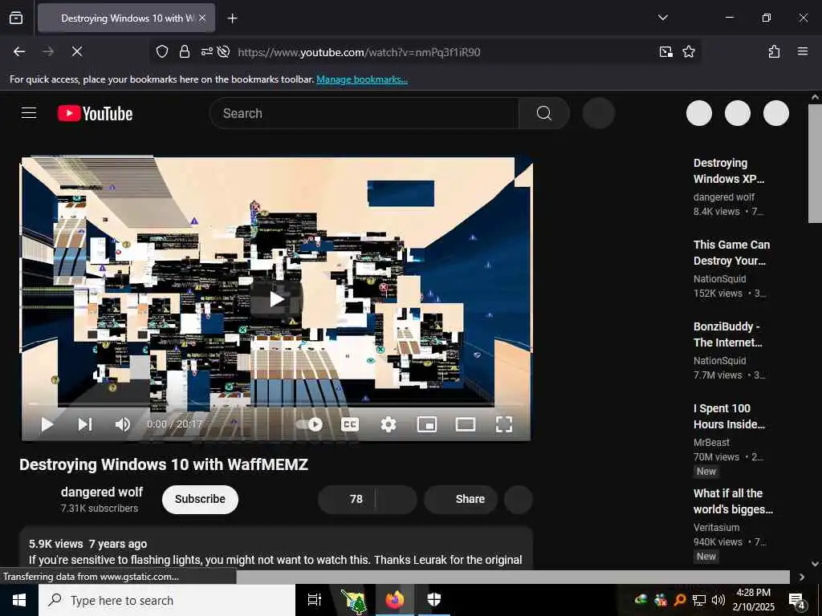This screenshot has width=822, height=616.
Task: Bookmark this page with the star icon
Action: click(x=688, y=51)
